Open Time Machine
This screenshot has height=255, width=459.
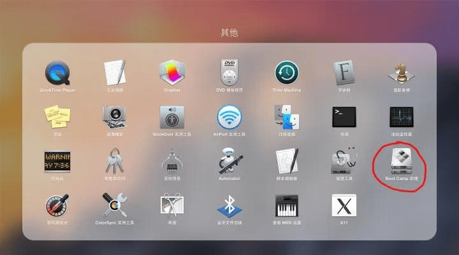[287, 73]
